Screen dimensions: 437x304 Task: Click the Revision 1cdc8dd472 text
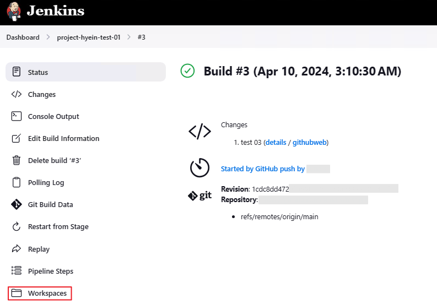point(255,189)
